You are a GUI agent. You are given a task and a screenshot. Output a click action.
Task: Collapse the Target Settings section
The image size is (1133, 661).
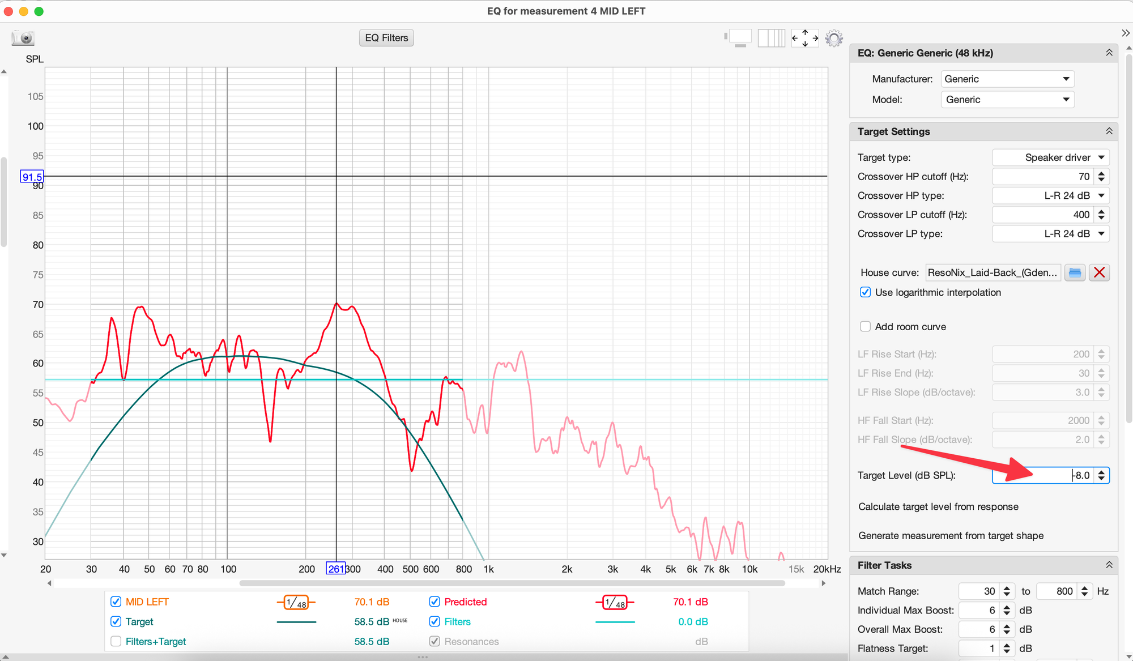[1109, 131]
